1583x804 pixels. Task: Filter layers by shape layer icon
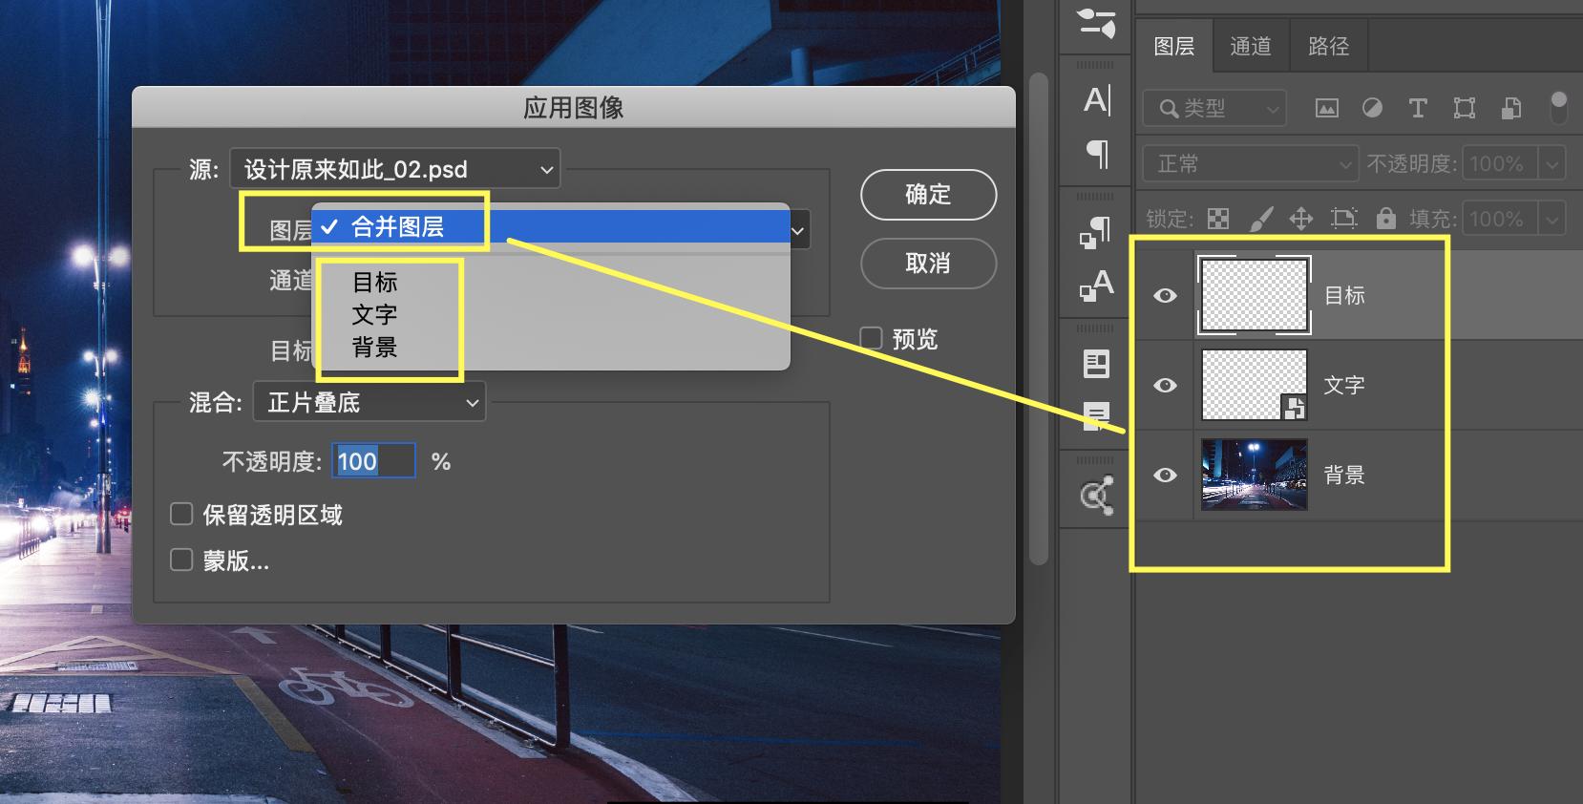point(1464,108)
